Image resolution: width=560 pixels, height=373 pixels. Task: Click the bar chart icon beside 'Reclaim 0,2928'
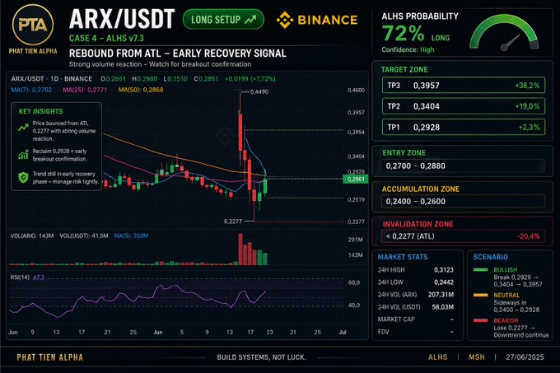(x=23, y=155)
